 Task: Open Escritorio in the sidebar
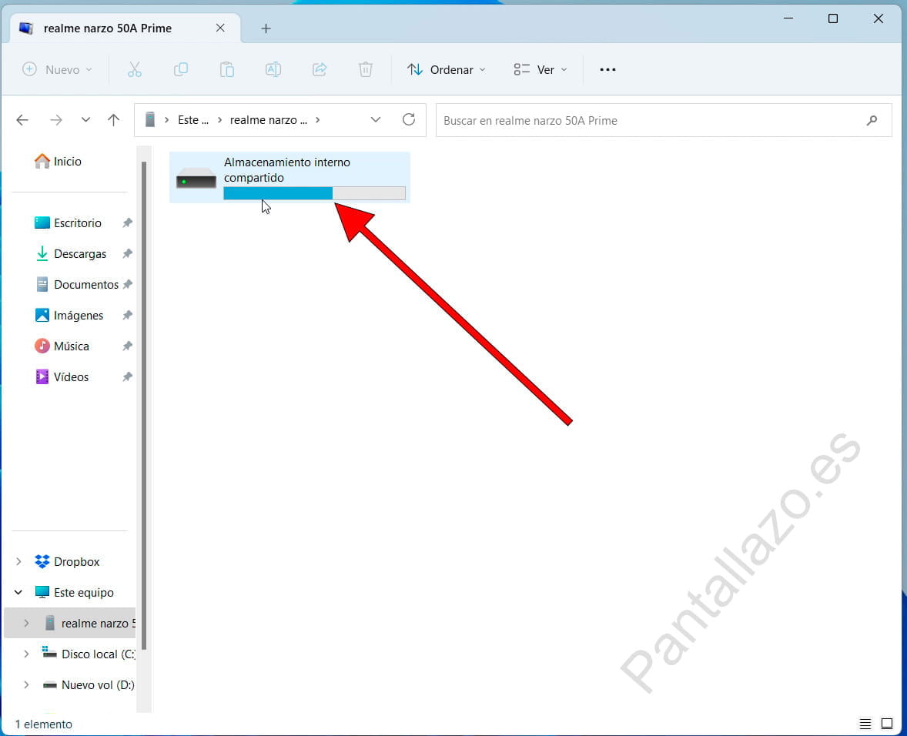coord(68,222)
